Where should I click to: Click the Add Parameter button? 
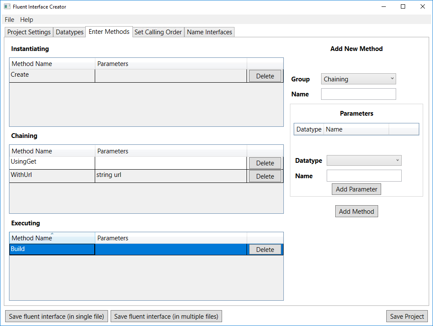[x=357, y=189]
